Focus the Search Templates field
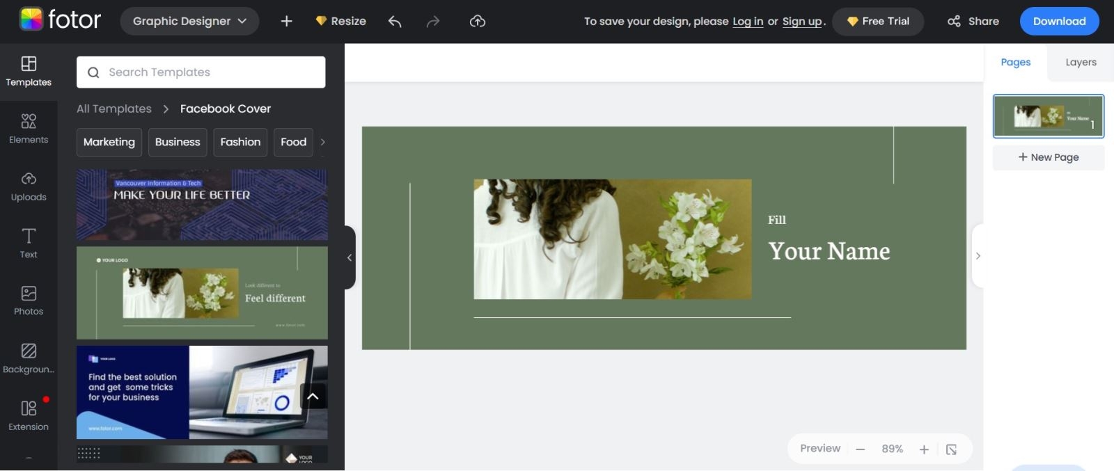 tap(201, 72)
